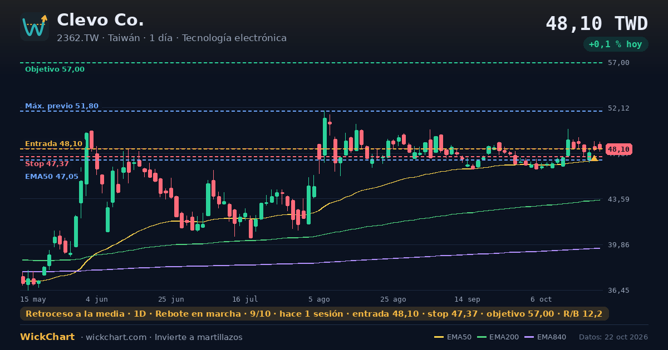Select the Entrada 48,10 line label
668x350 pixels.
click(x=53, y=144)
